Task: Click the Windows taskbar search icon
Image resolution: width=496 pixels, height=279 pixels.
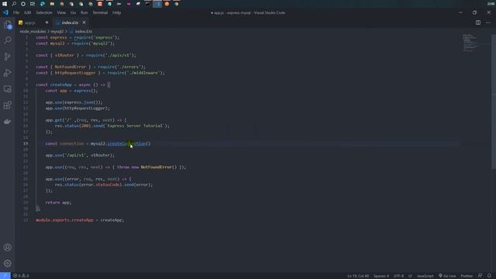Action: pos(14,4)
